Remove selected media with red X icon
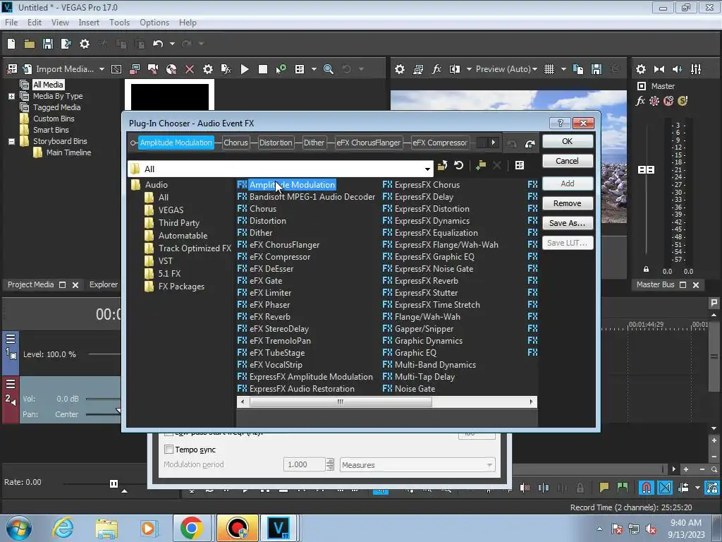 point(189,69)
